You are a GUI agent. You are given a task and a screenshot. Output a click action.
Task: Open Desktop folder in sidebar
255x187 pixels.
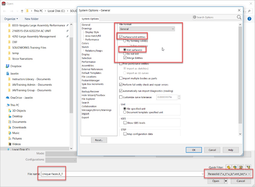(15, 116)
